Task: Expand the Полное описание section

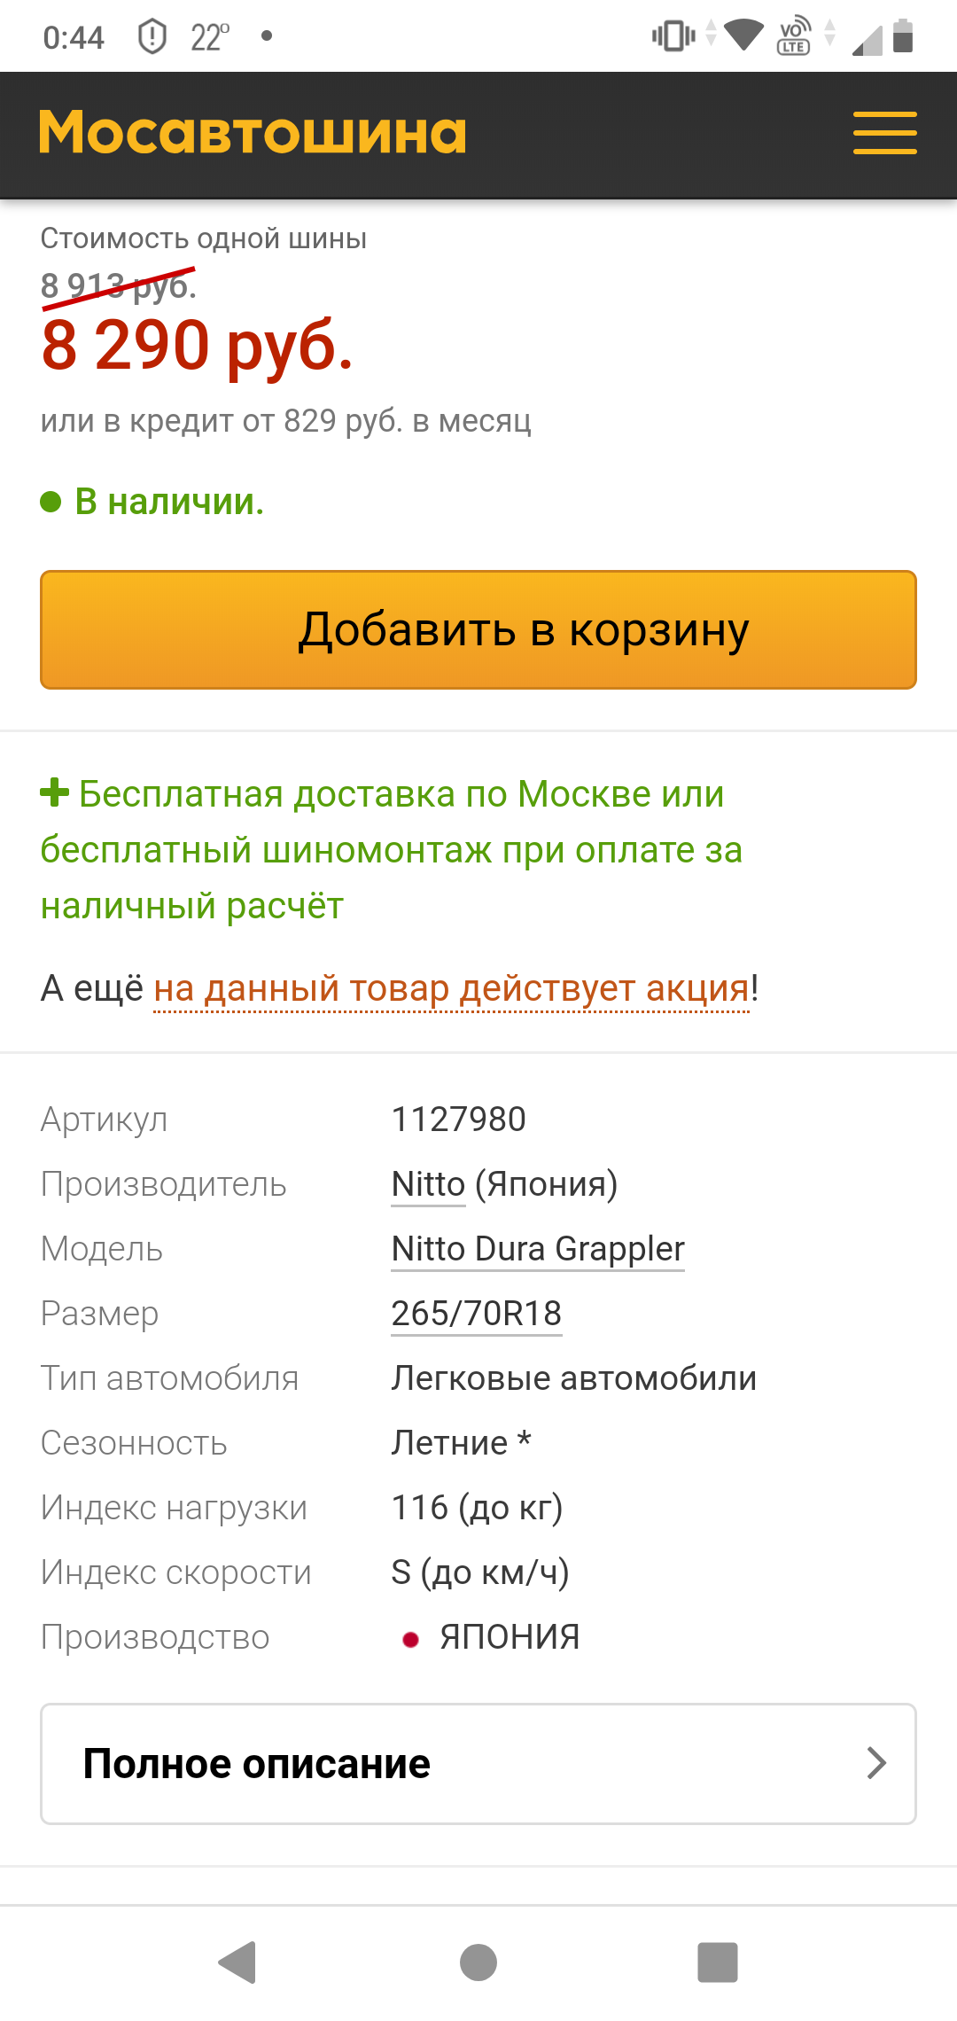Action: tap(478, 1764)
